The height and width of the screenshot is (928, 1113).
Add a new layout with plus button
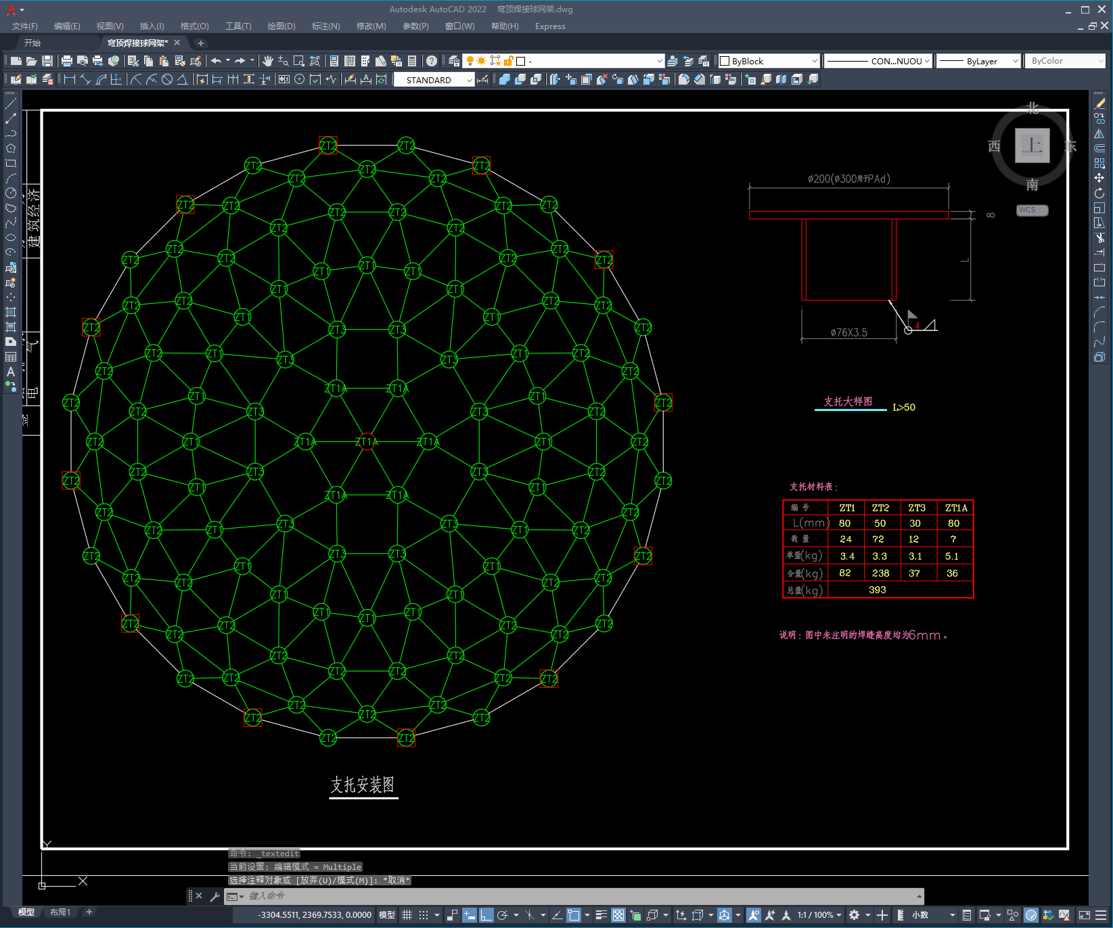[x=89, y=912]
